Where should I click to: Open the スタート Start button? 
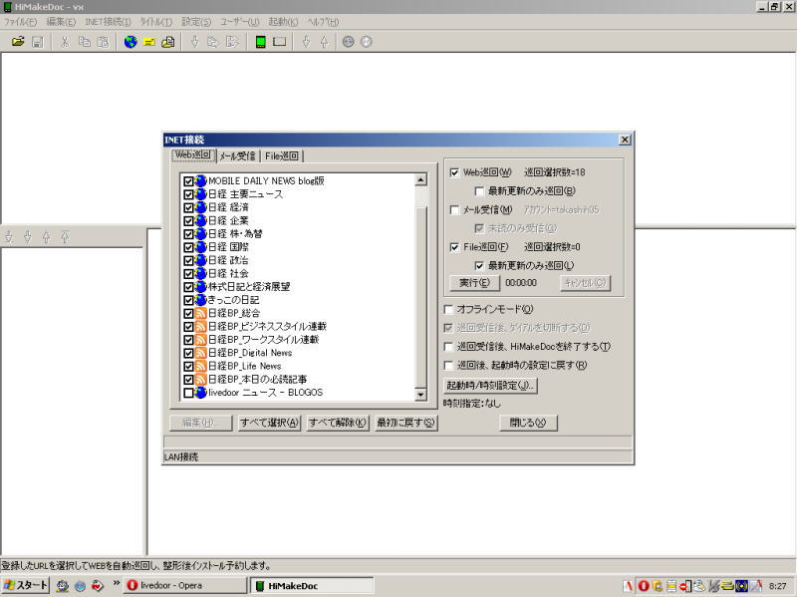pos(26,585)
